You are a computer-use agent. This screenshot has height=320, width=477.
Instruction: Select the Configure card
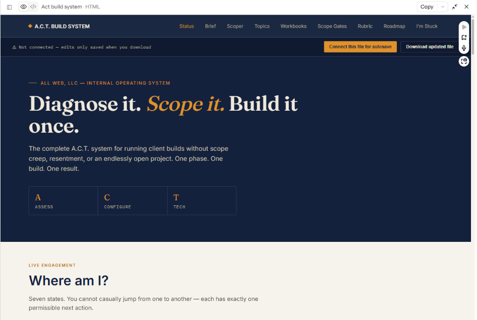click(x=133, y=201)
